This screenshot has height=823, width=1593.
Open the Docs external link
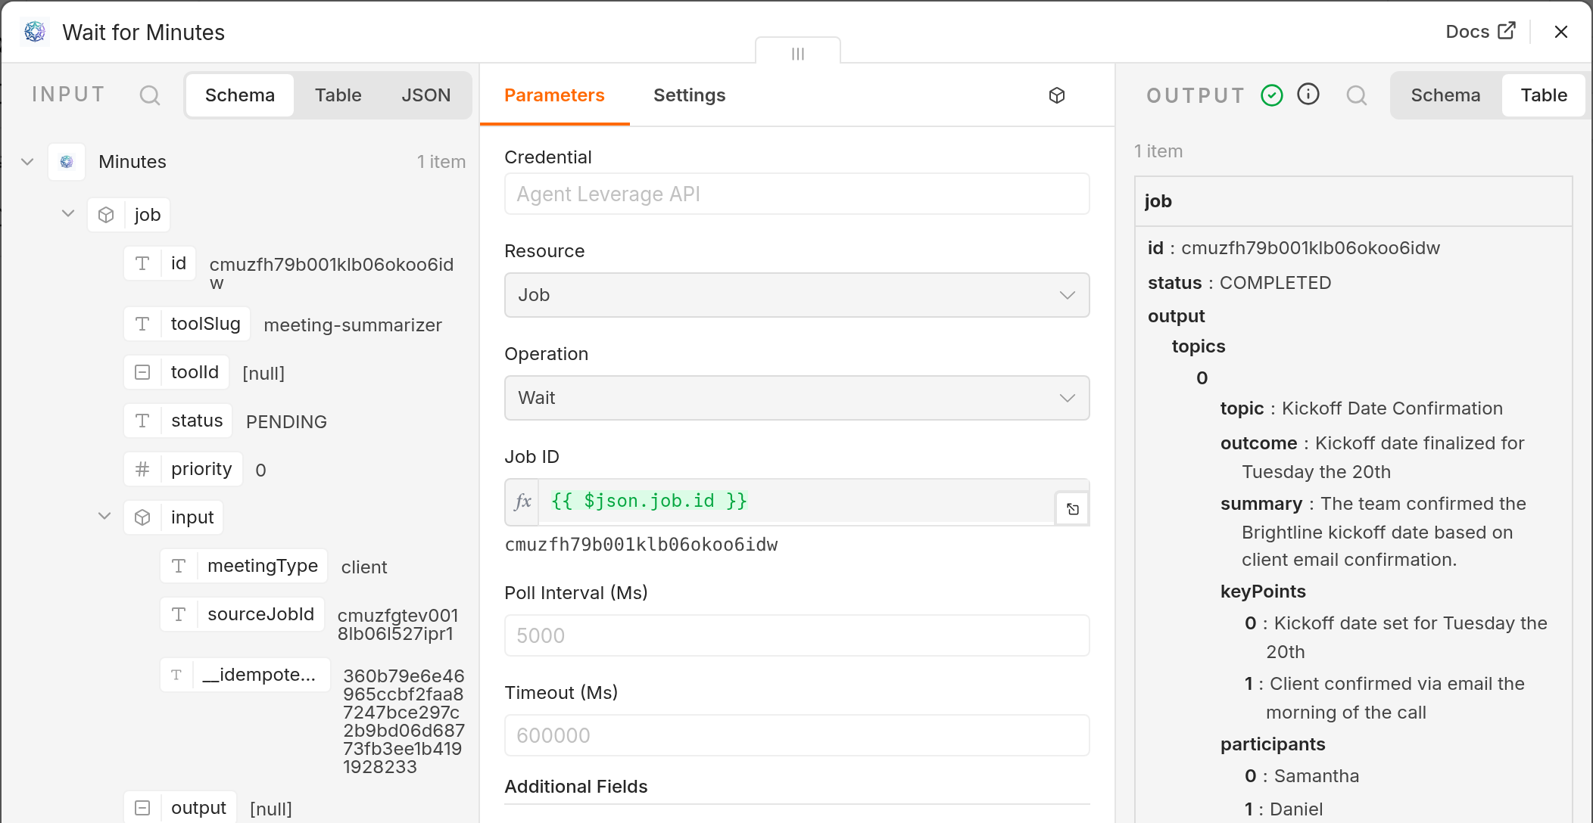(x=1480, y=31)
